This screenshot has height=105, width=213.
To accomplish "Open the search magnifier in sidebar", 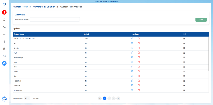I will pyautogui.click(x=4, y=20).
